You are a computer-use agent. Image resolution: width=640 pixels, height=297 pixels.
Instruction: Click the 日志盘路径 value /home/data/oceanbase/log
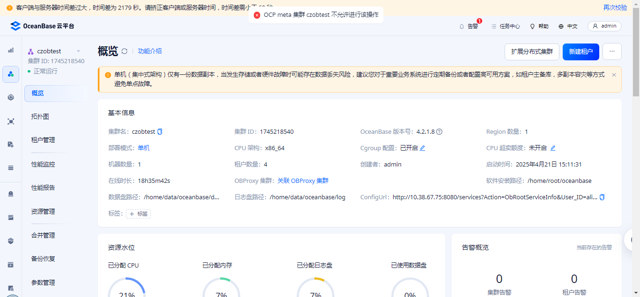pyautogui.click(x=307, y=197)
